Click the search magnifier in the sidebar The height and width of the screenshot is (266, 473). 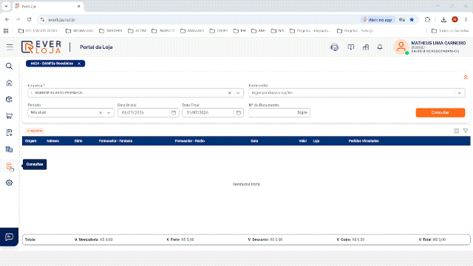pyautogui.click(x=10, y=66)
